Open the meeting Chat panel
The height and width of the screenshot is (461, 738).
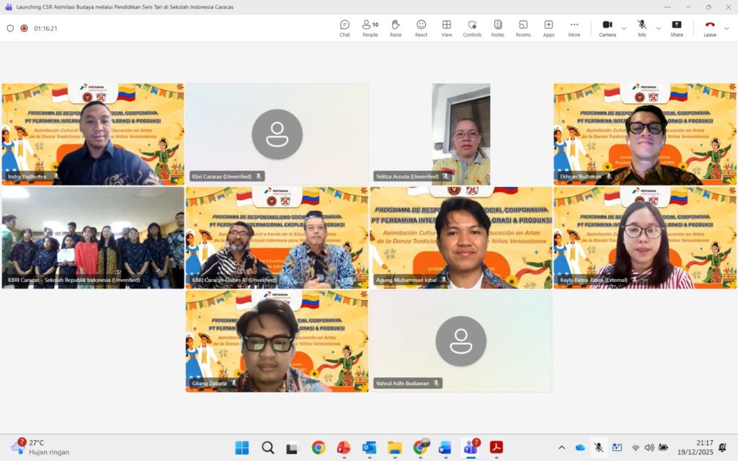[x=344, y=28]
